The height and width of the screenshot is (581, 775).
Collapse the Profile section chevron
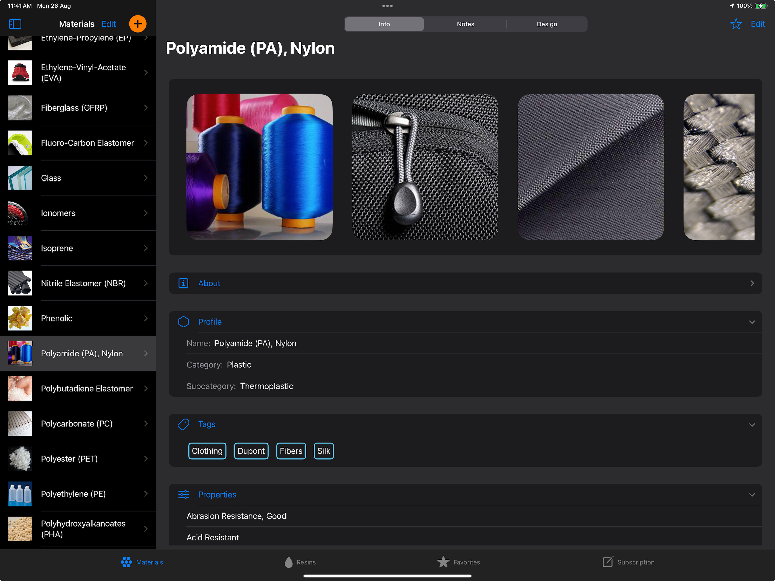(752, 322)
